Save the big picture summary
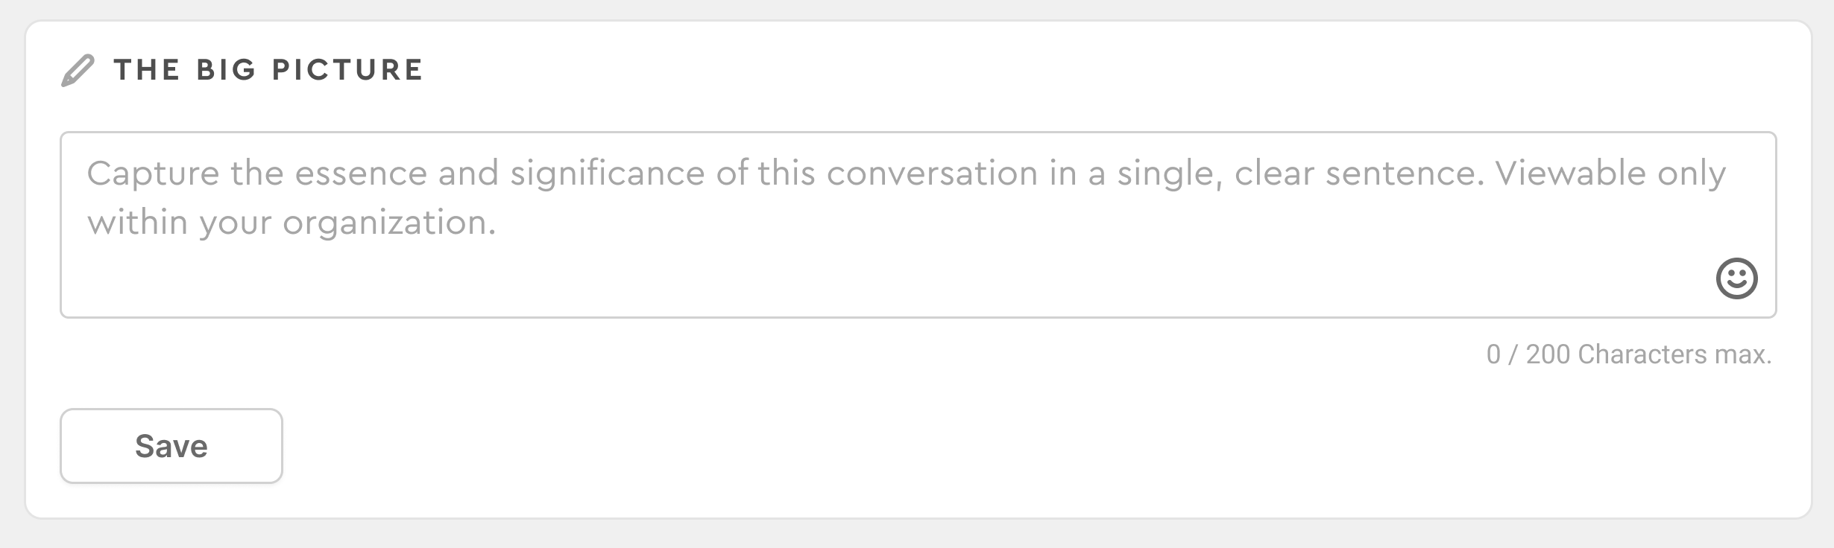The image size is (1834, 548). 171,446
